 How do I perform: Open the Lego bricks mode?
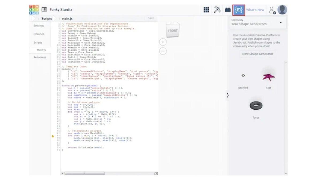coord(228,10)
